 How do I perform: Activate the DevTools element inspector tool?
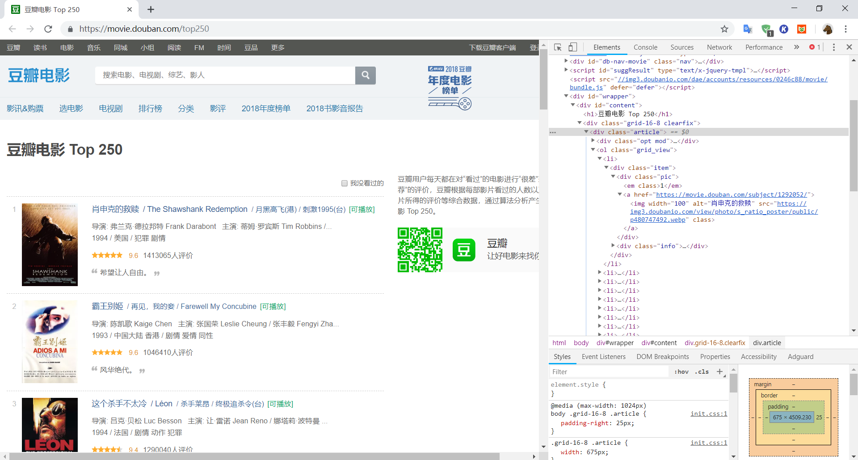click(x=558, y=47)
